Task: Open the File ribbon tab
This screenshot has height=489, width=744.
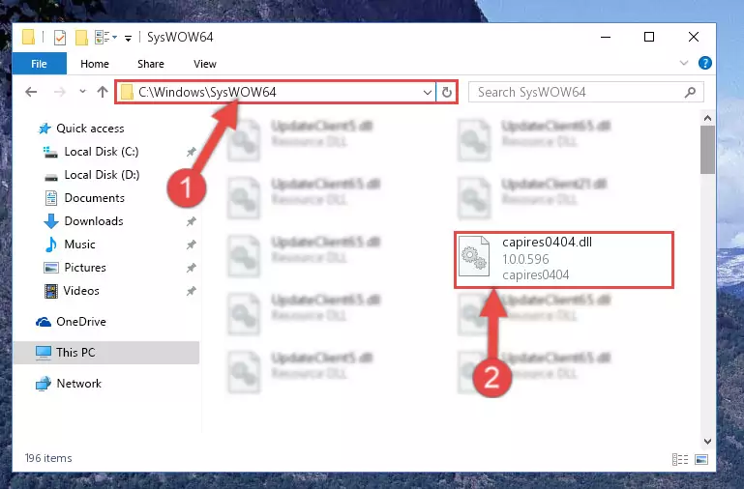Action: [40, 64]
